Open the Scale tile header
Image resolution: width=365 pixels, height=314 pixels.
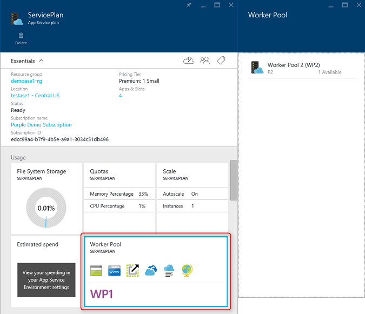[x=193, y=175]
